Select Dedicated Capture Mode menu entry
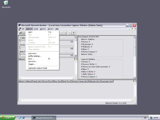160x120 pixels. tap(42, 68)
